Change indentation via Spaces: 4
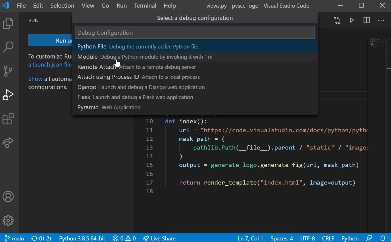Screen dimensions: 391x242 click(x=282, y=238)
